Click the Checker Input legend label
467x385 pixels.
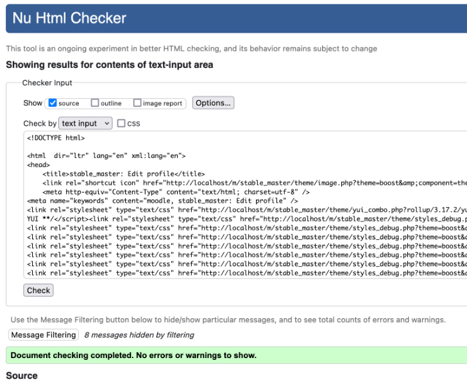(x=47, y=83)
